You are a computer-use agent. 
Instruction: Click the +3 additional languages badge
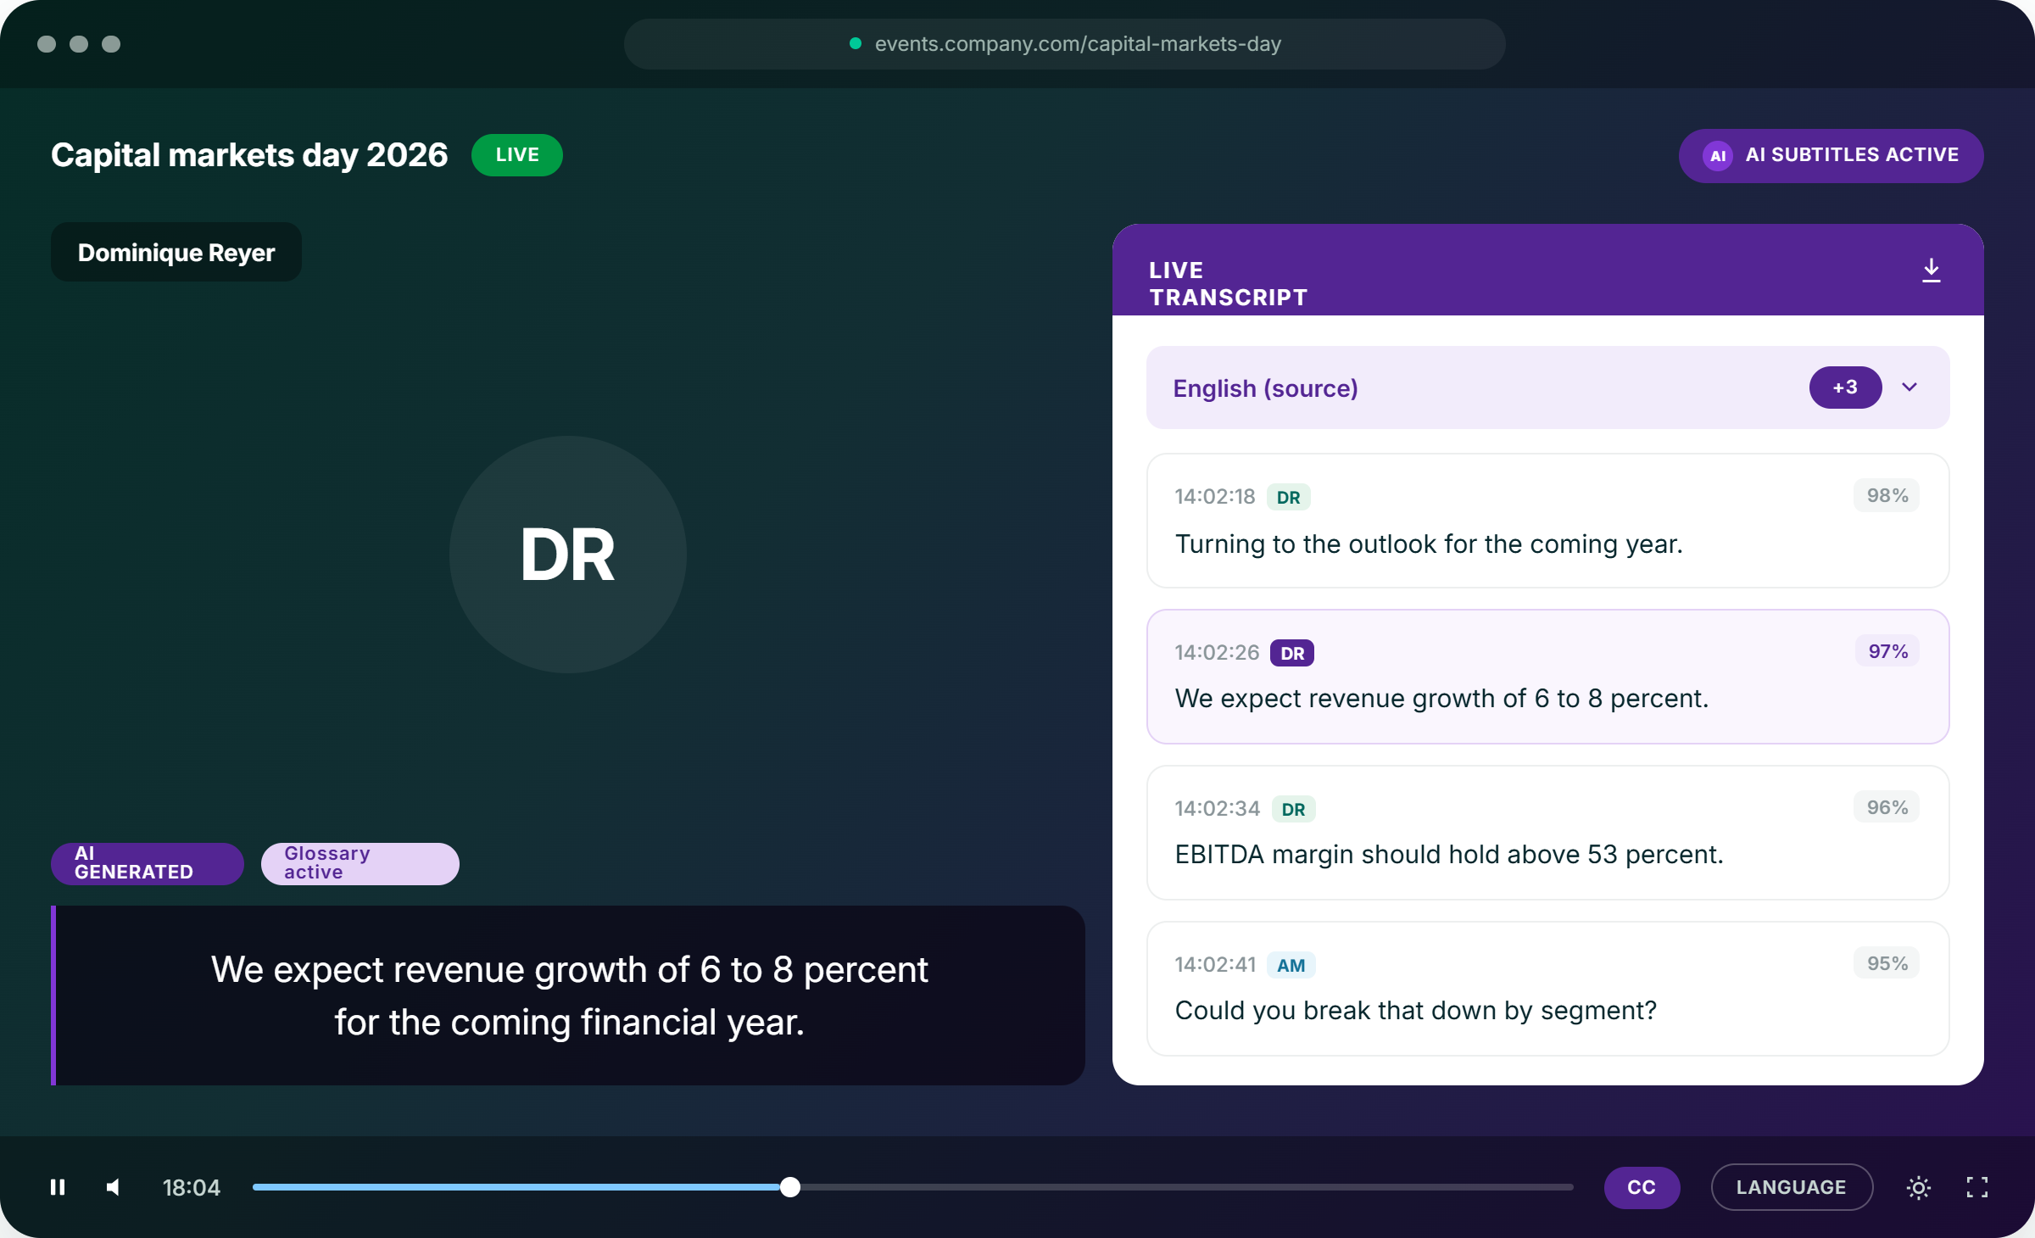(1845, 388)
